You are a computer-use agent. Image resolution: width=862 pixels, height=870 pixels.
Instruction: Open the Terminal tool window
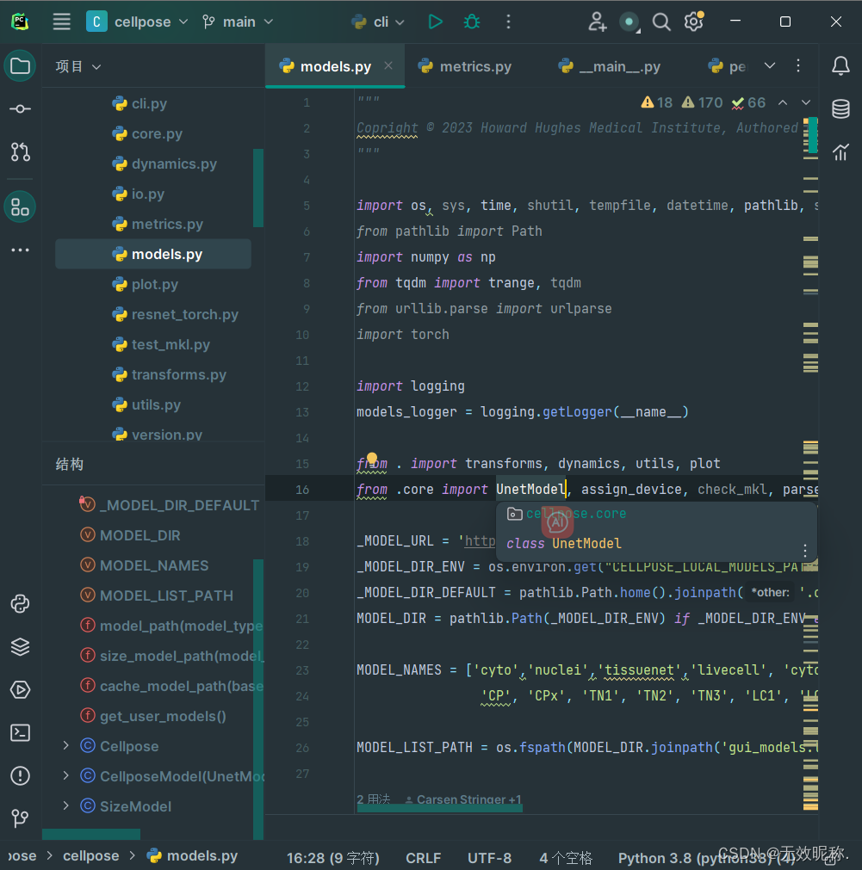pos(20,732)
